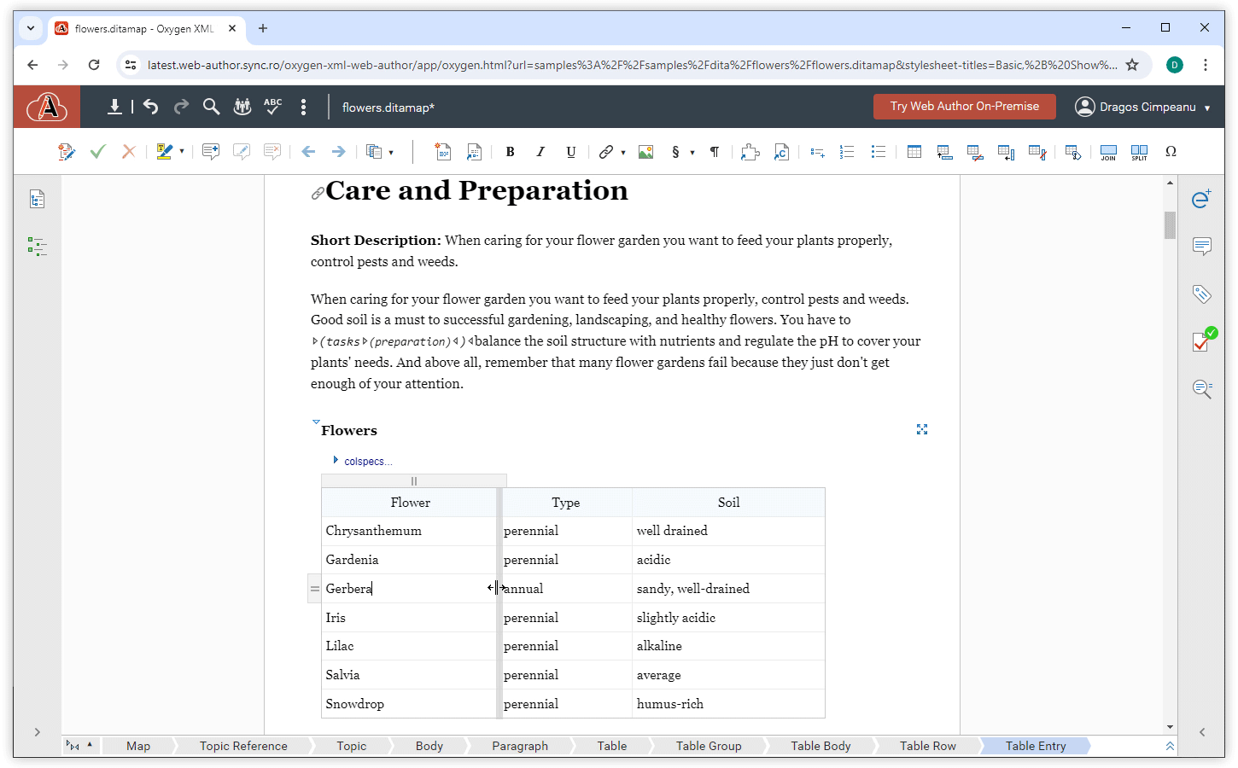Open the Review comments side panel
This screenshot has height=768, width=1238.
tap(1201, 247)
